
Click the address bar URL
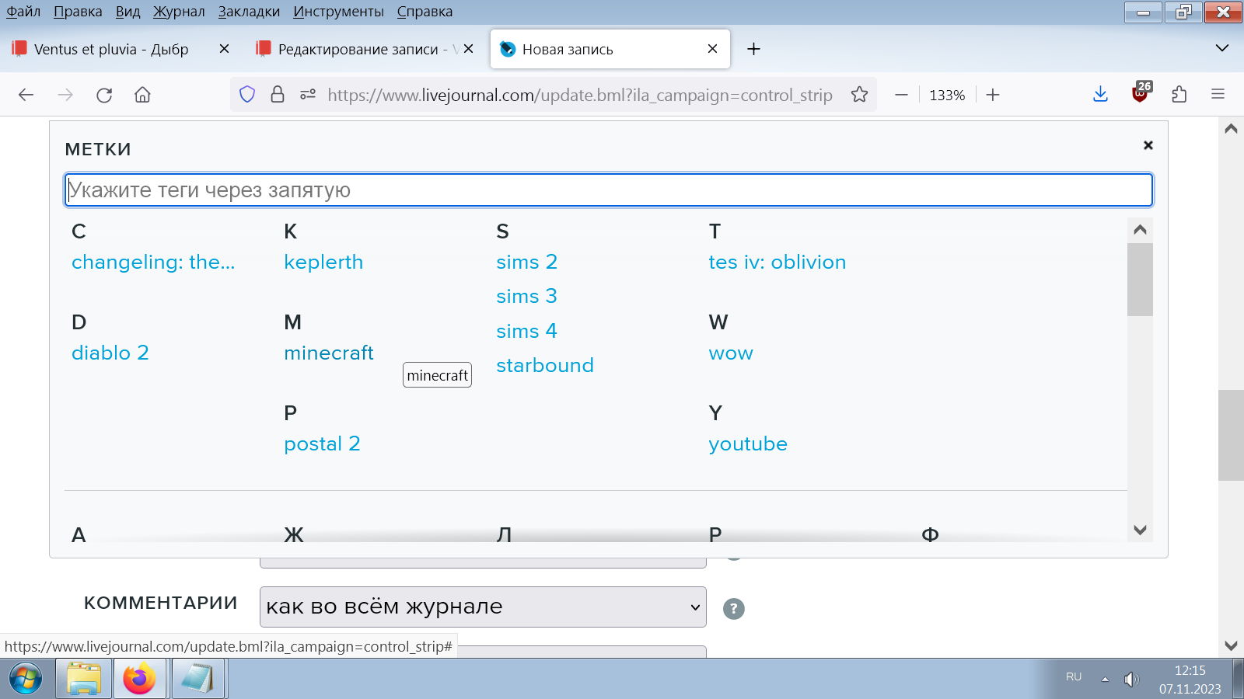click(x=579, y=95)
